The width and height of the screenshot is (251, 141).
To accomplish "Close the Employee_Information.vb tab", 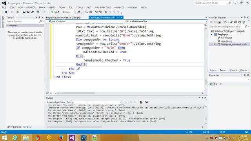I will coord(122,18).
